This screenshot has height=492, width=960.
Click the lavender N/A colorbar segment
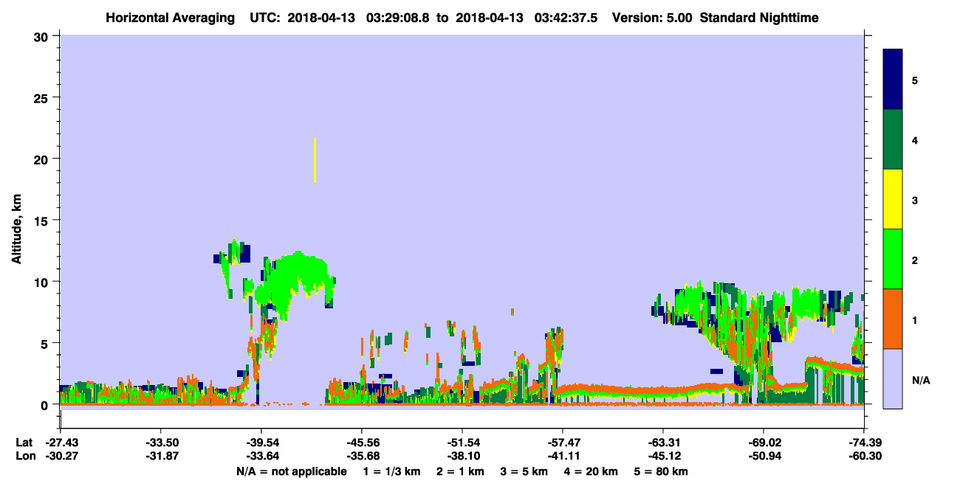tap(893, 378)
